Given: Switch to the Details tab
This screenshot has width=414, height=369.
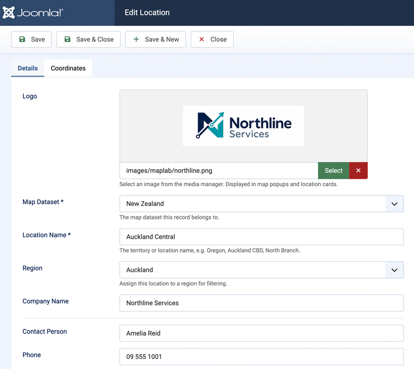Looking at the screenshot, I should pos(28,68).
